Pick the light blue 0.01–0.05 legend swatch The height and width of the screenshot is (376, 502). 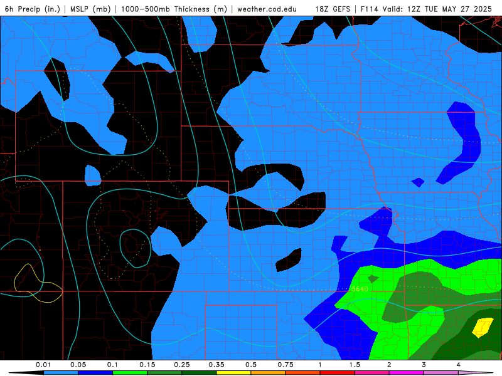coord(61,373)
